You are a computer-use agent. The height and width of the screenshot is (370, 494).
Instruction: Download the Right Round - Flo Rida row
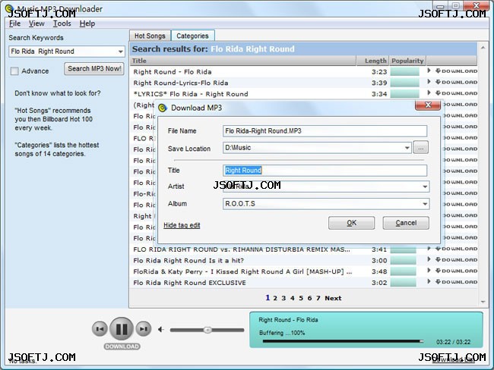point(457,71)
